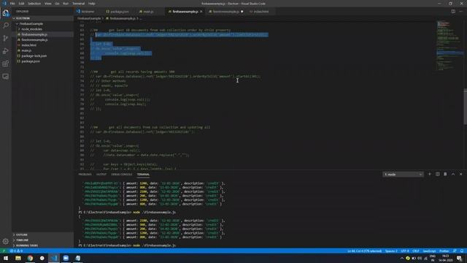Image resolution: width=467 pixels, height=263 pixels.
Task: Open the Edit menu
Action: coord(21,4)
